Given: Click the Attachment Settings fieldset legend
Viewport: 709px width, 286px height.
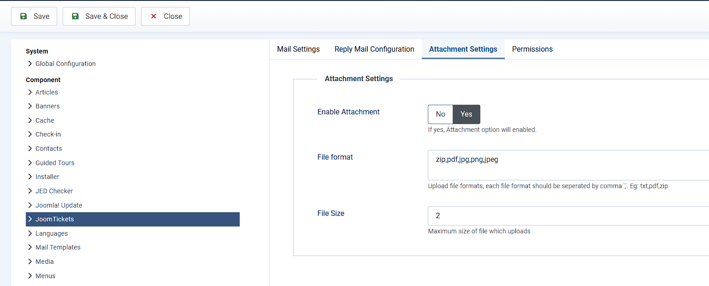Looking at the screenshot, I should pos(359,78).
